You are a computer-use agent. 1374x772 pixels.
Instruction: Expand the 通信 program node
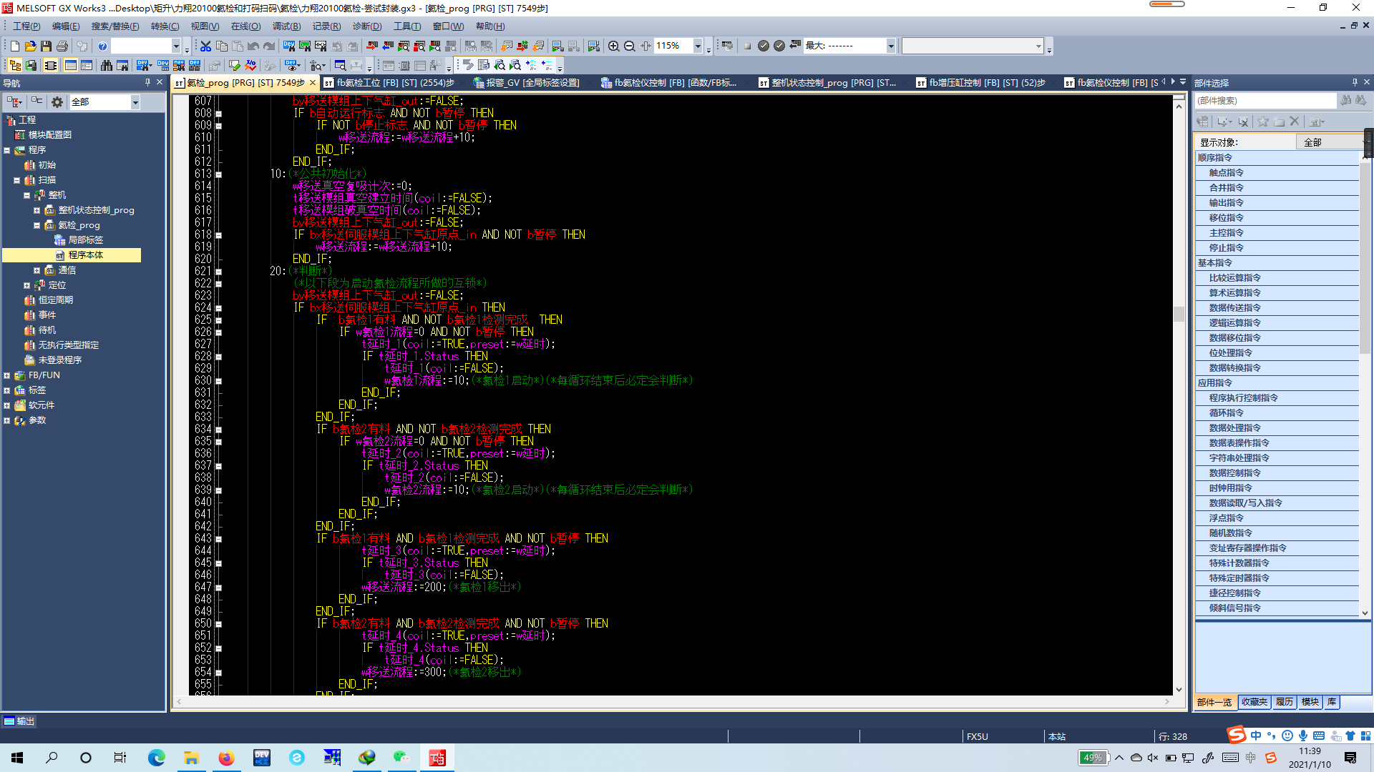tap(37, 270)
